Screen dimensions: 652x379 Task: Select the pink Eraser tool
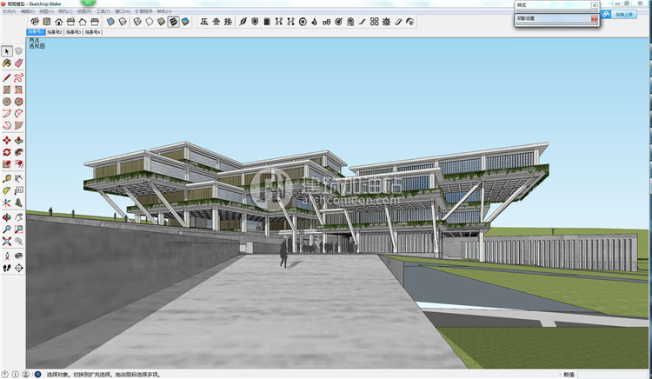(x=19, y=63)
